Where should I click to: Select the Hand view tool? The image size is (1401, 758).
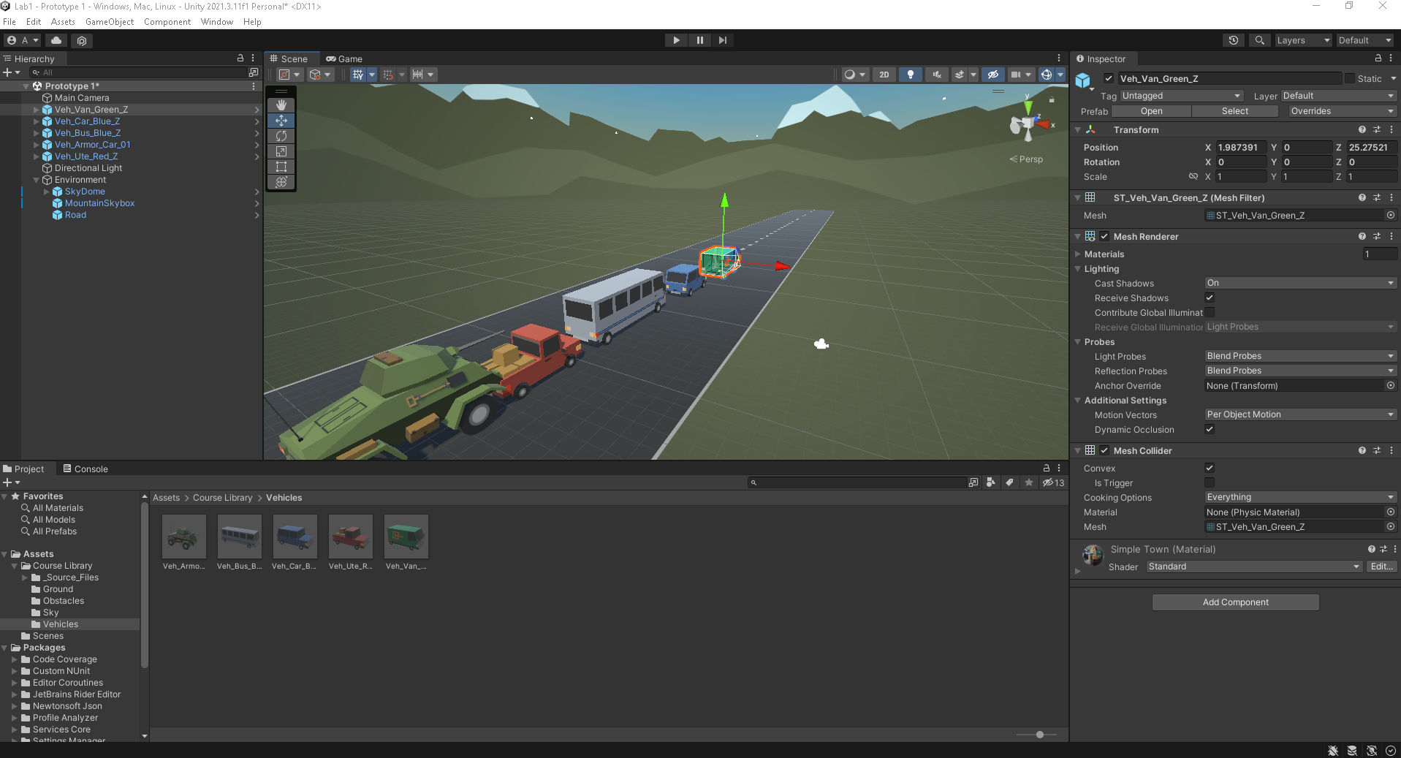coord(281,105)
